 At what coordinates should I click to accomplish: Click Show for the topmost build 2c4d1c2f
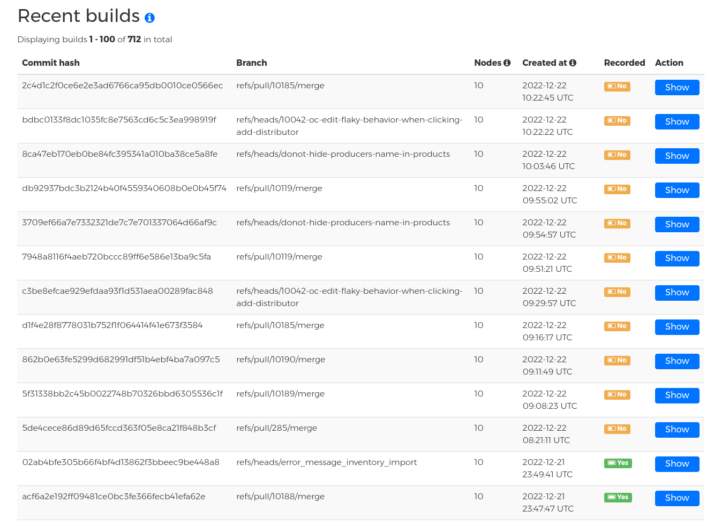tap(677, 87)
